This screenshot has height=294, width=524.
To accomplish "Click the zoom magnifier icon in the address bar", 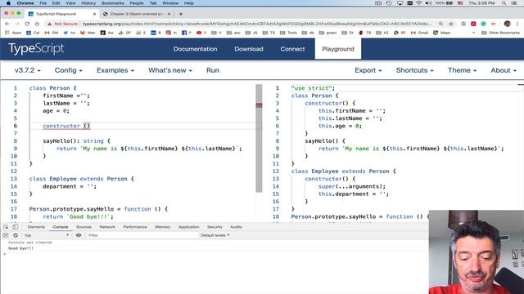I will coord(440,24).
